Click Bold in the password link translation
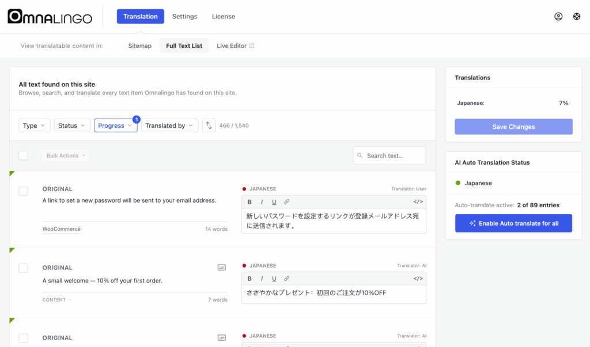590x347 pixels. [249, 202]
